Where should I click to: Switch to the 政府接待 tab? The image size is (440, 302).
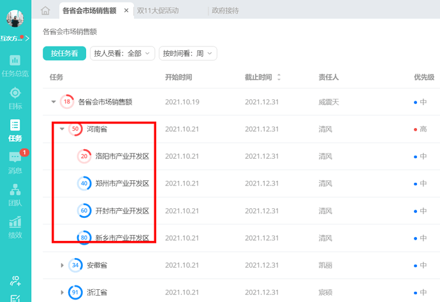click(x=225, y=11)
